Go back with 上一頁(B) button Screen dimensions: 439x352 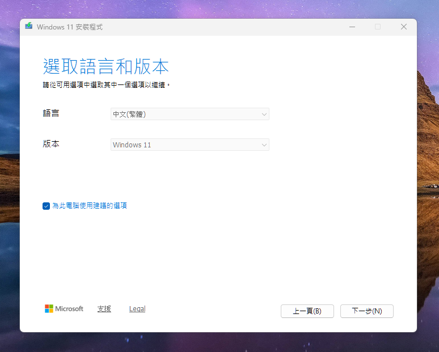(x=307, y=311)
